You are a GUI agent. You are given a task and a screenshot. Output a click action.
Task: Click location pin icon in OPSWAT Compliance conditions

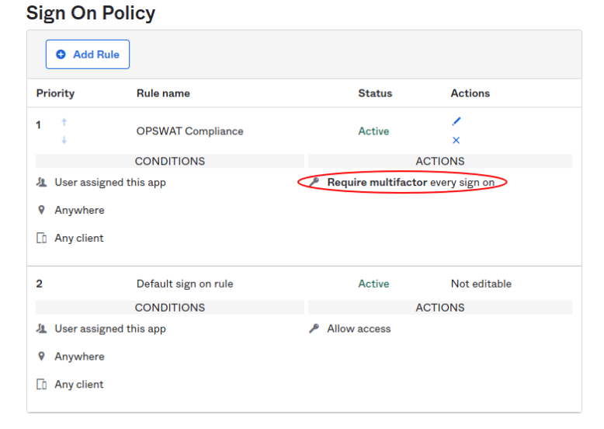pyautogui.click(x=42, y=211)
